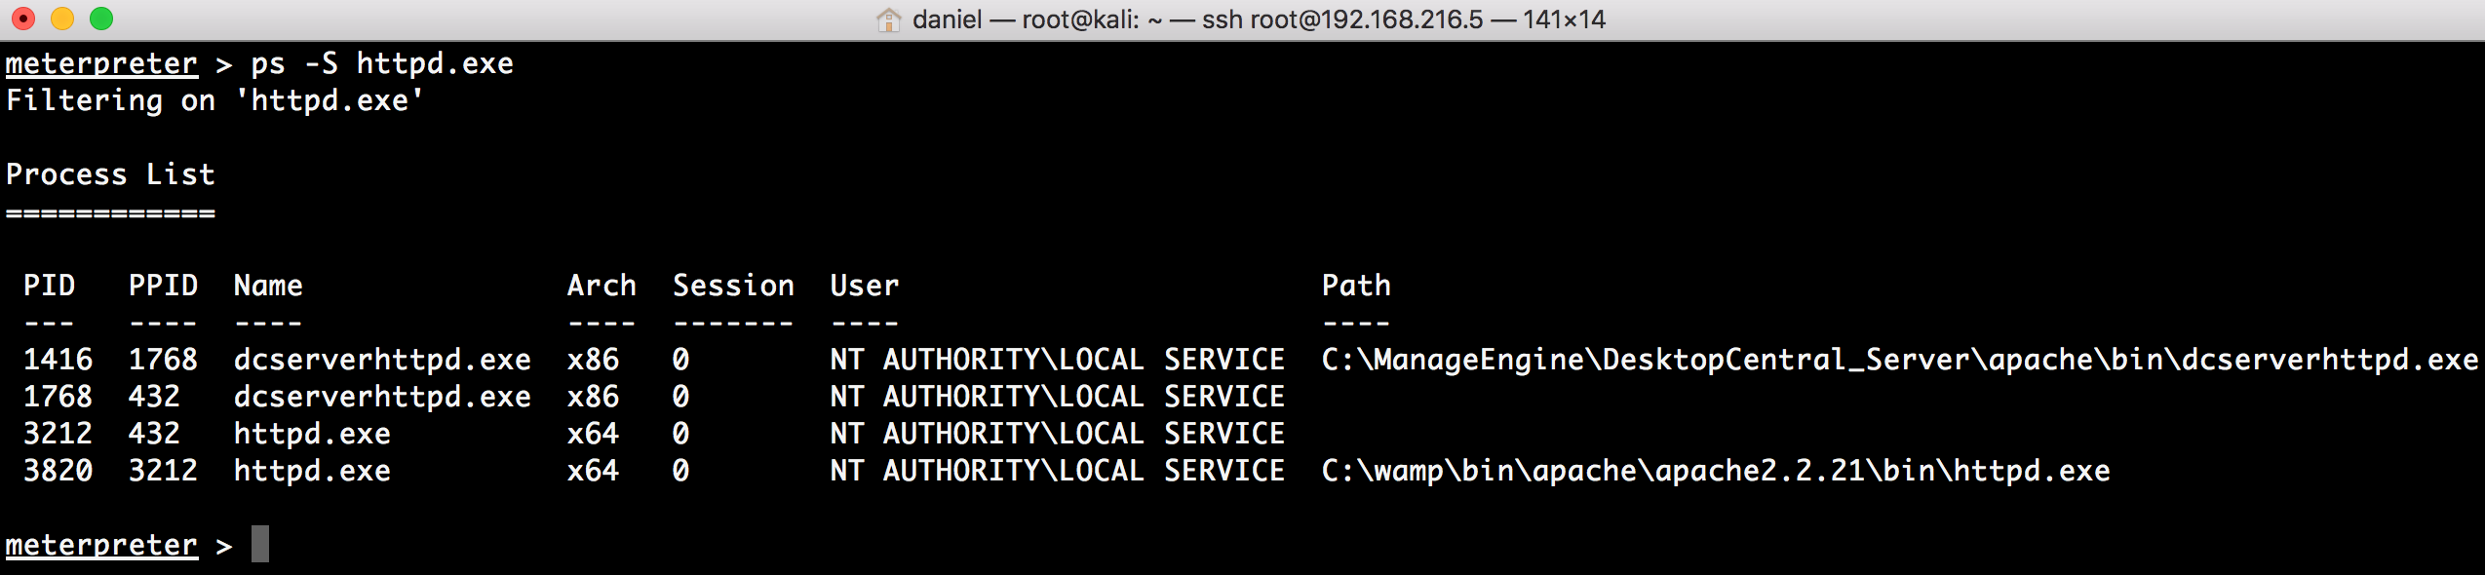Image resolution: width=2485 pixels, height=575 pixels.
Task: Click the 'Process List' heading text
Action: pos(110,174)
